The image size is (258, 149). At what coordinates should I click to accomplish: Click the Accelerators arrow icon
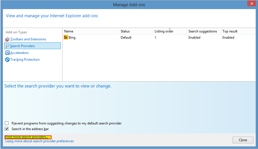click(7, 53)
